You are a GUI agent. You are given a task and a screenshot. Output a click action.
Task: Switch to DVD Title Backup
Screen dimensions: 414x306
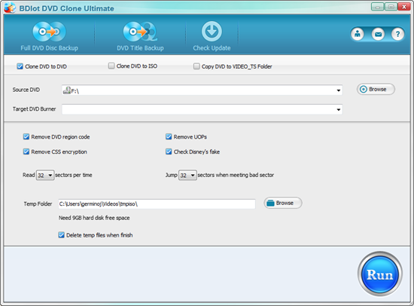(x=140, y=36)
